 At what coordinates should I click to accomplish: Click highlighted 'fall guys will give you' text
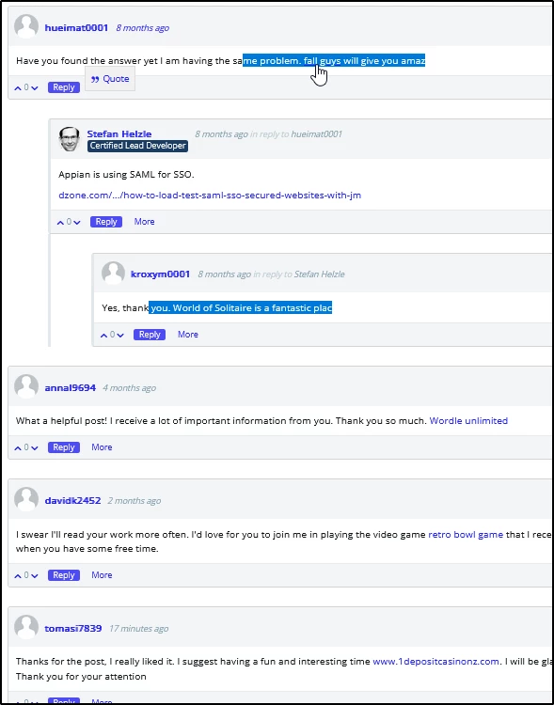click(351, 61)
